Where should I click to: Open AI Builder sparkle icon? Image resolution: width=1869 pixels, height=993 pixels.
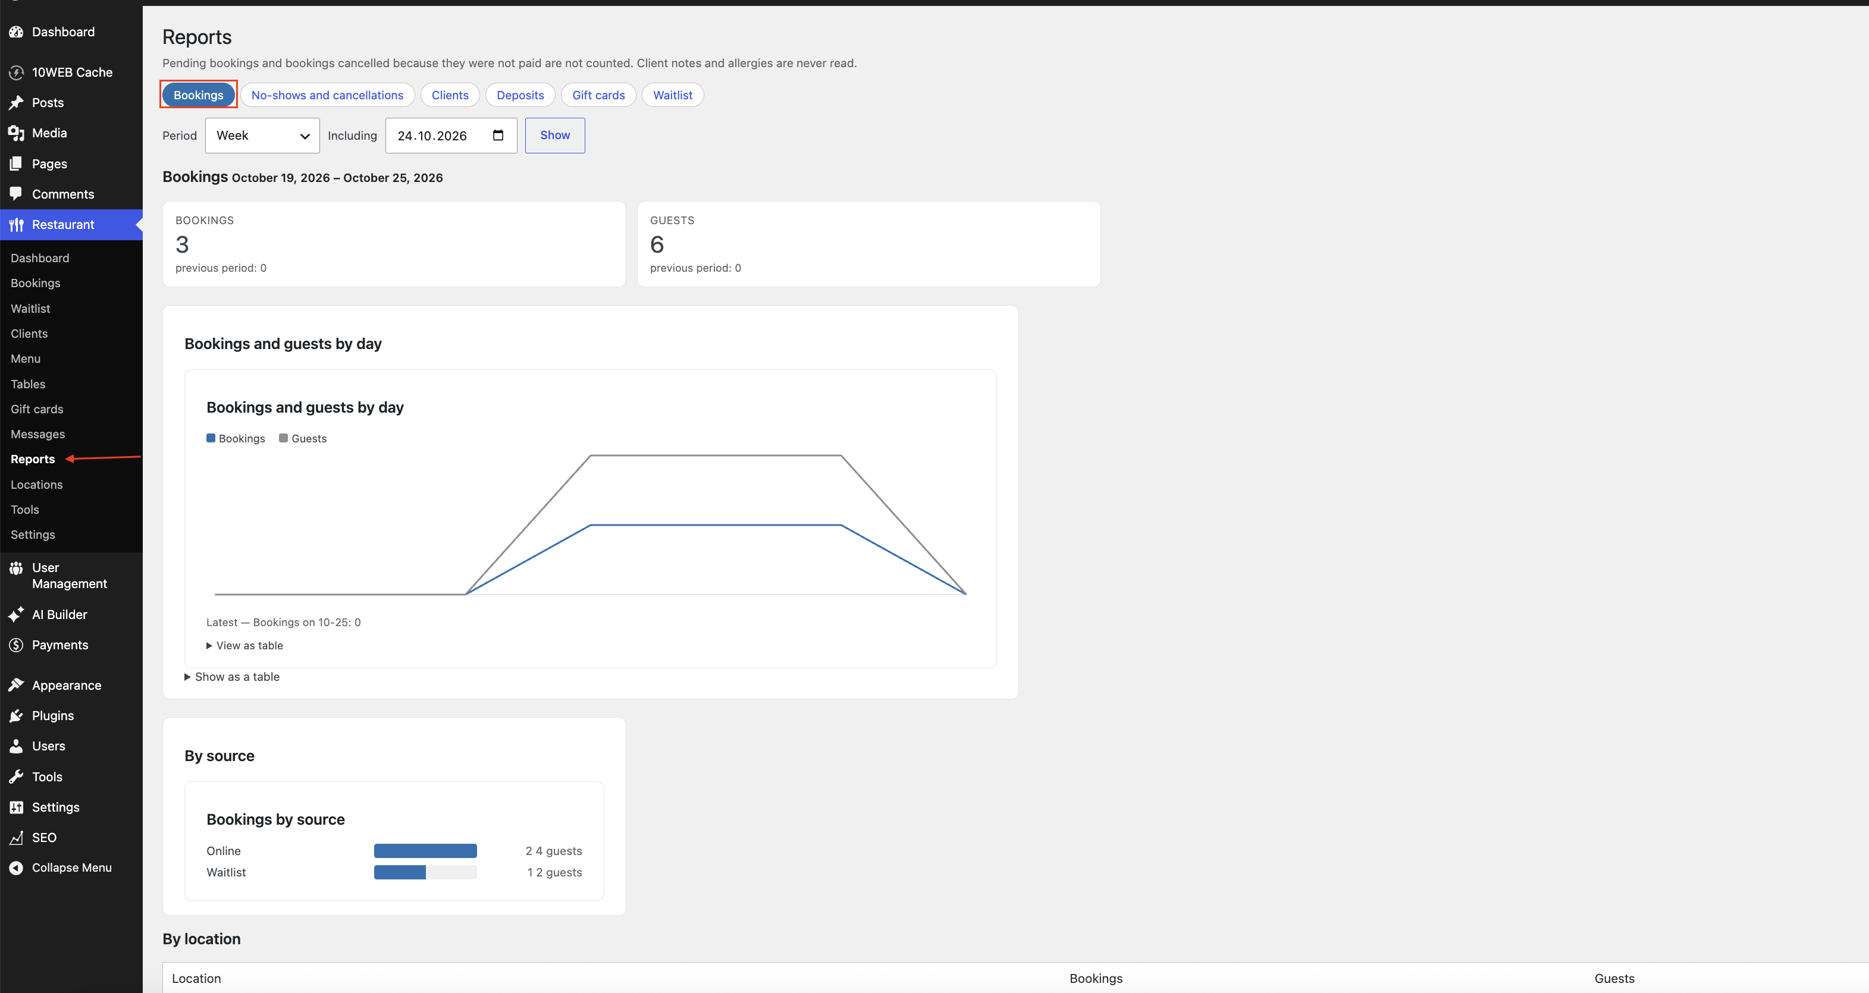click(x=16, y=614)
